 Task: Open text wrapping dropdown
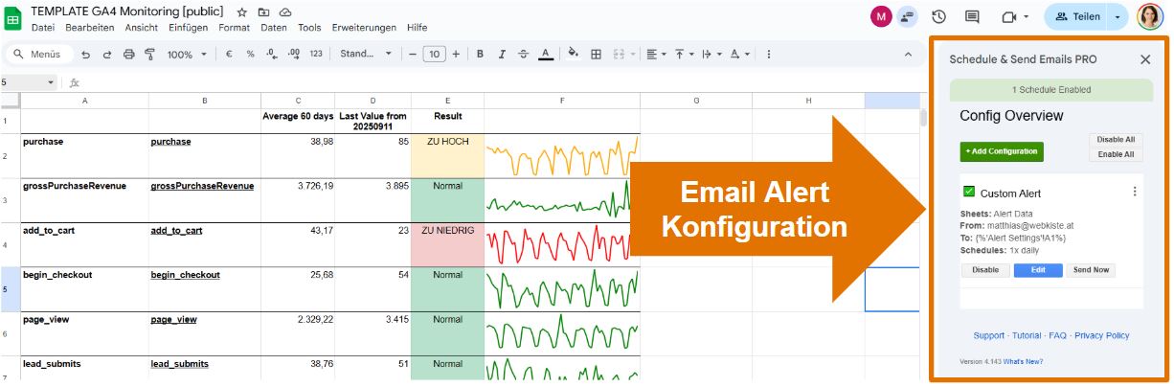711,55
